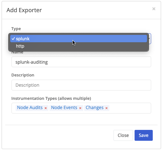Click the Node Events tag label

tap(64, 107)
